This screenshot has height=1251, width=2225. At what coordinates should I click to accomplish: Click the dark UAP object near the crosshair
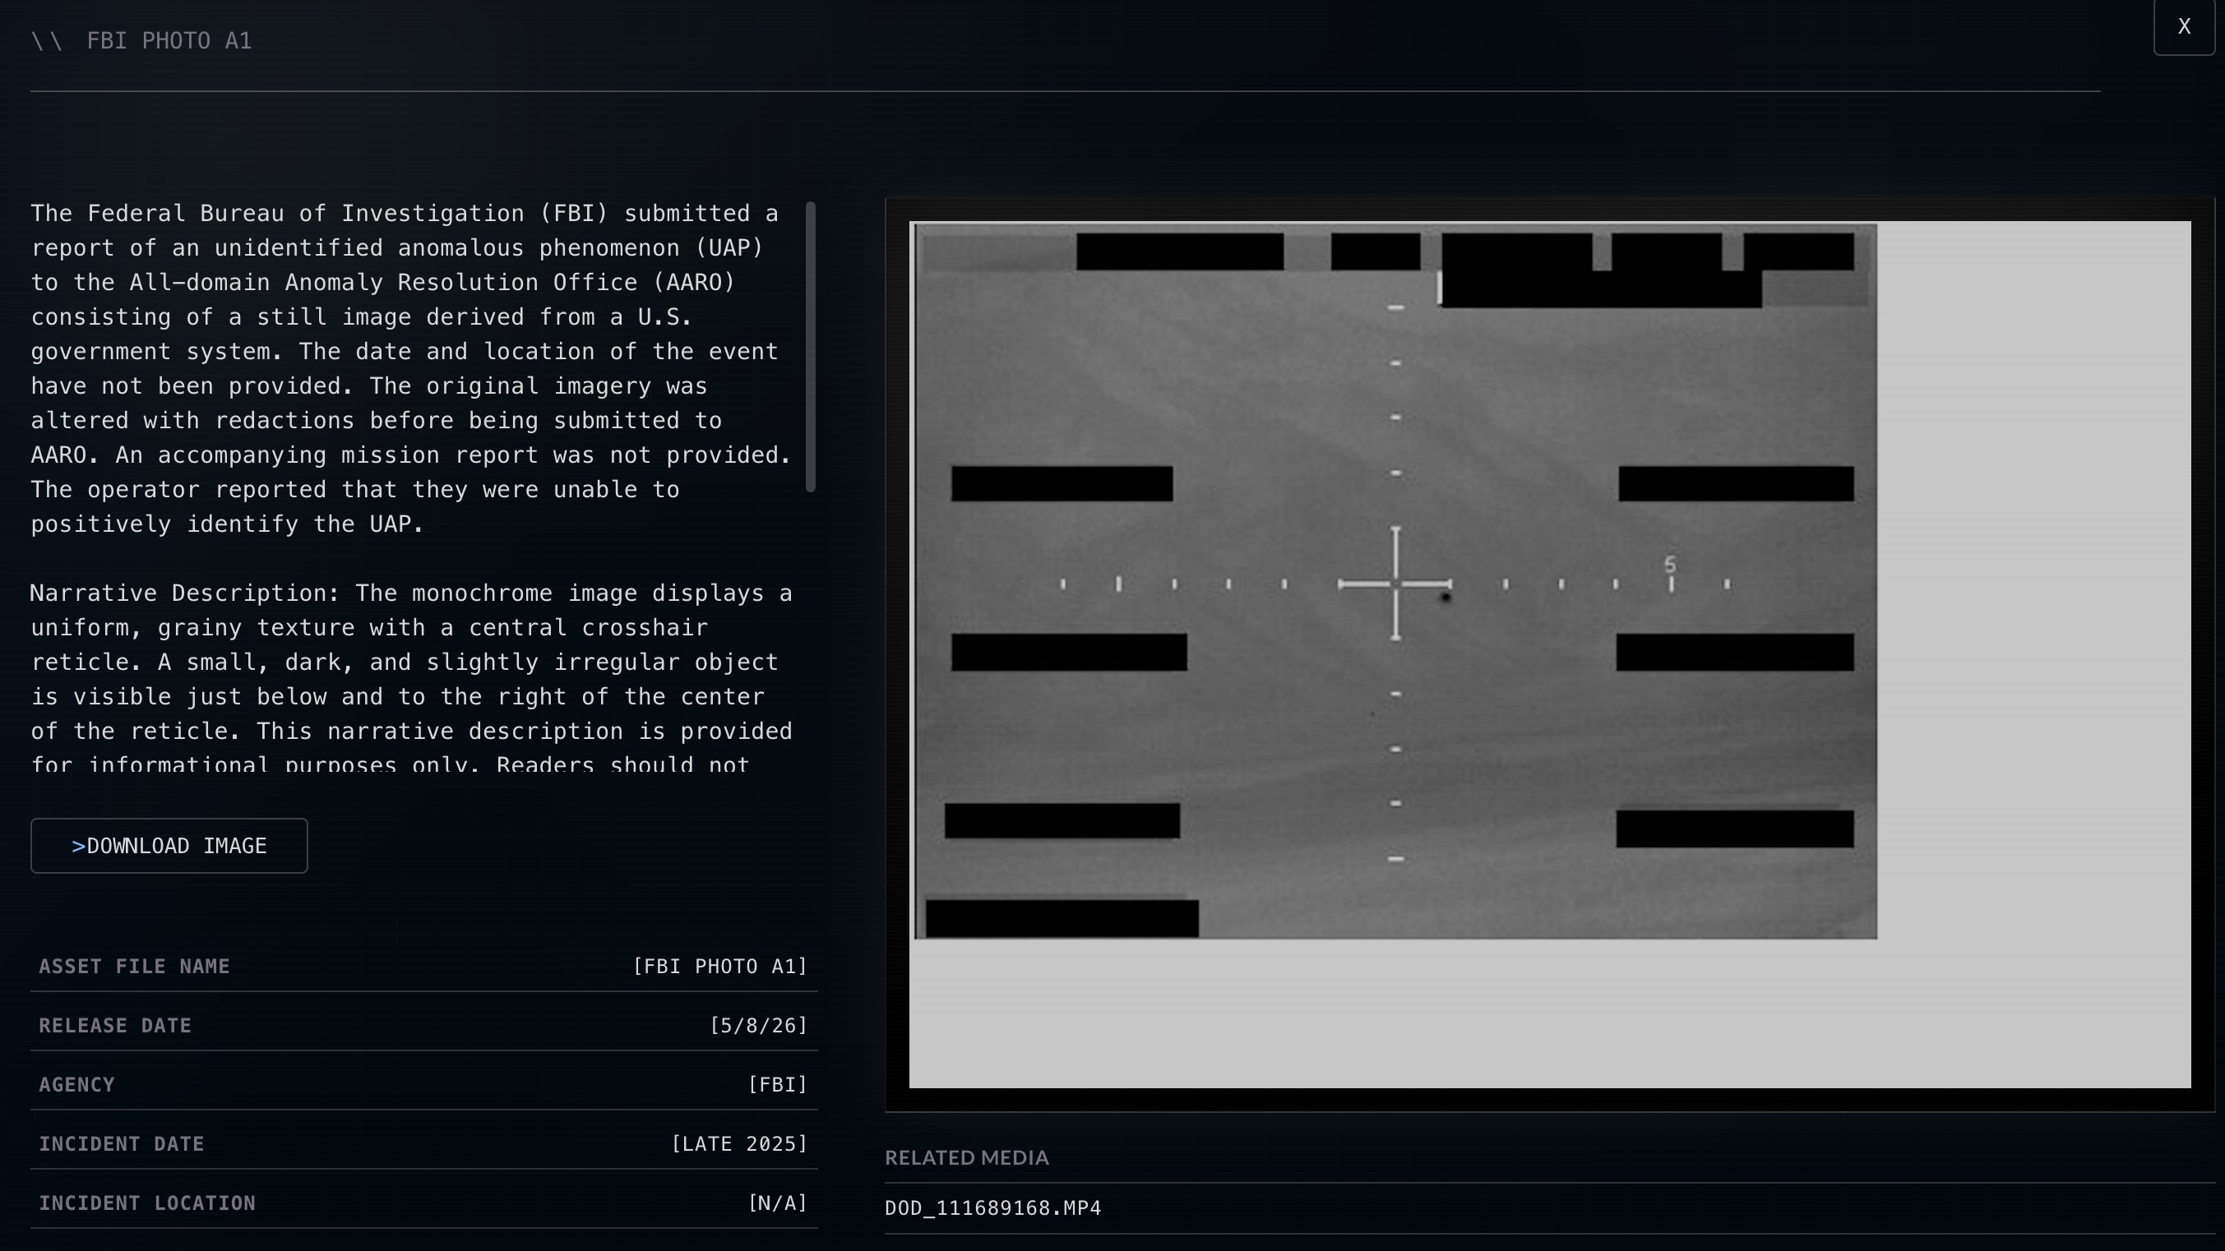point(1445,598)
